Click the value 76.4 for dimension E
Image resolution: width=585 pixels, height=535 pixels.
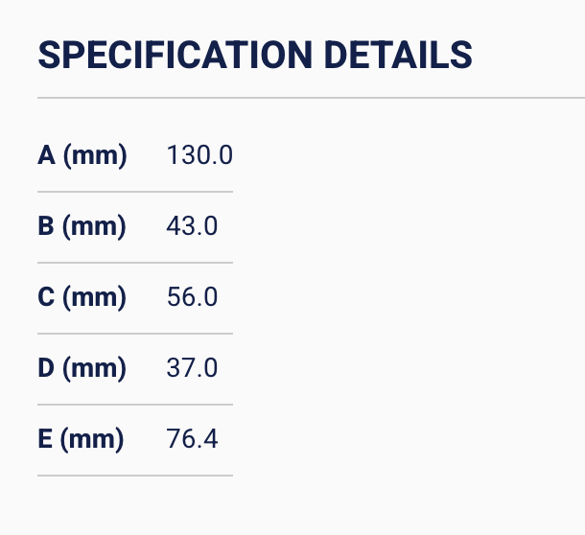click(x=192, y=439)
